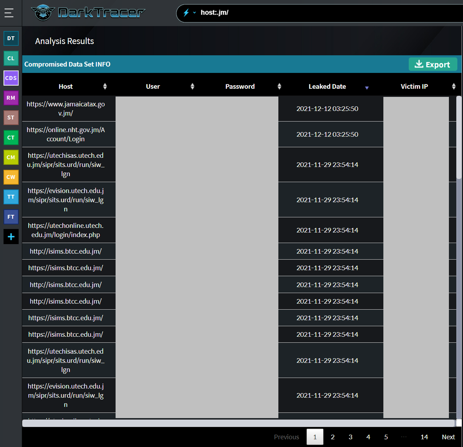The height and width of the screenshot is (447, 463).
Task: Click the Analysis Results title
Action: coord(64,41)
